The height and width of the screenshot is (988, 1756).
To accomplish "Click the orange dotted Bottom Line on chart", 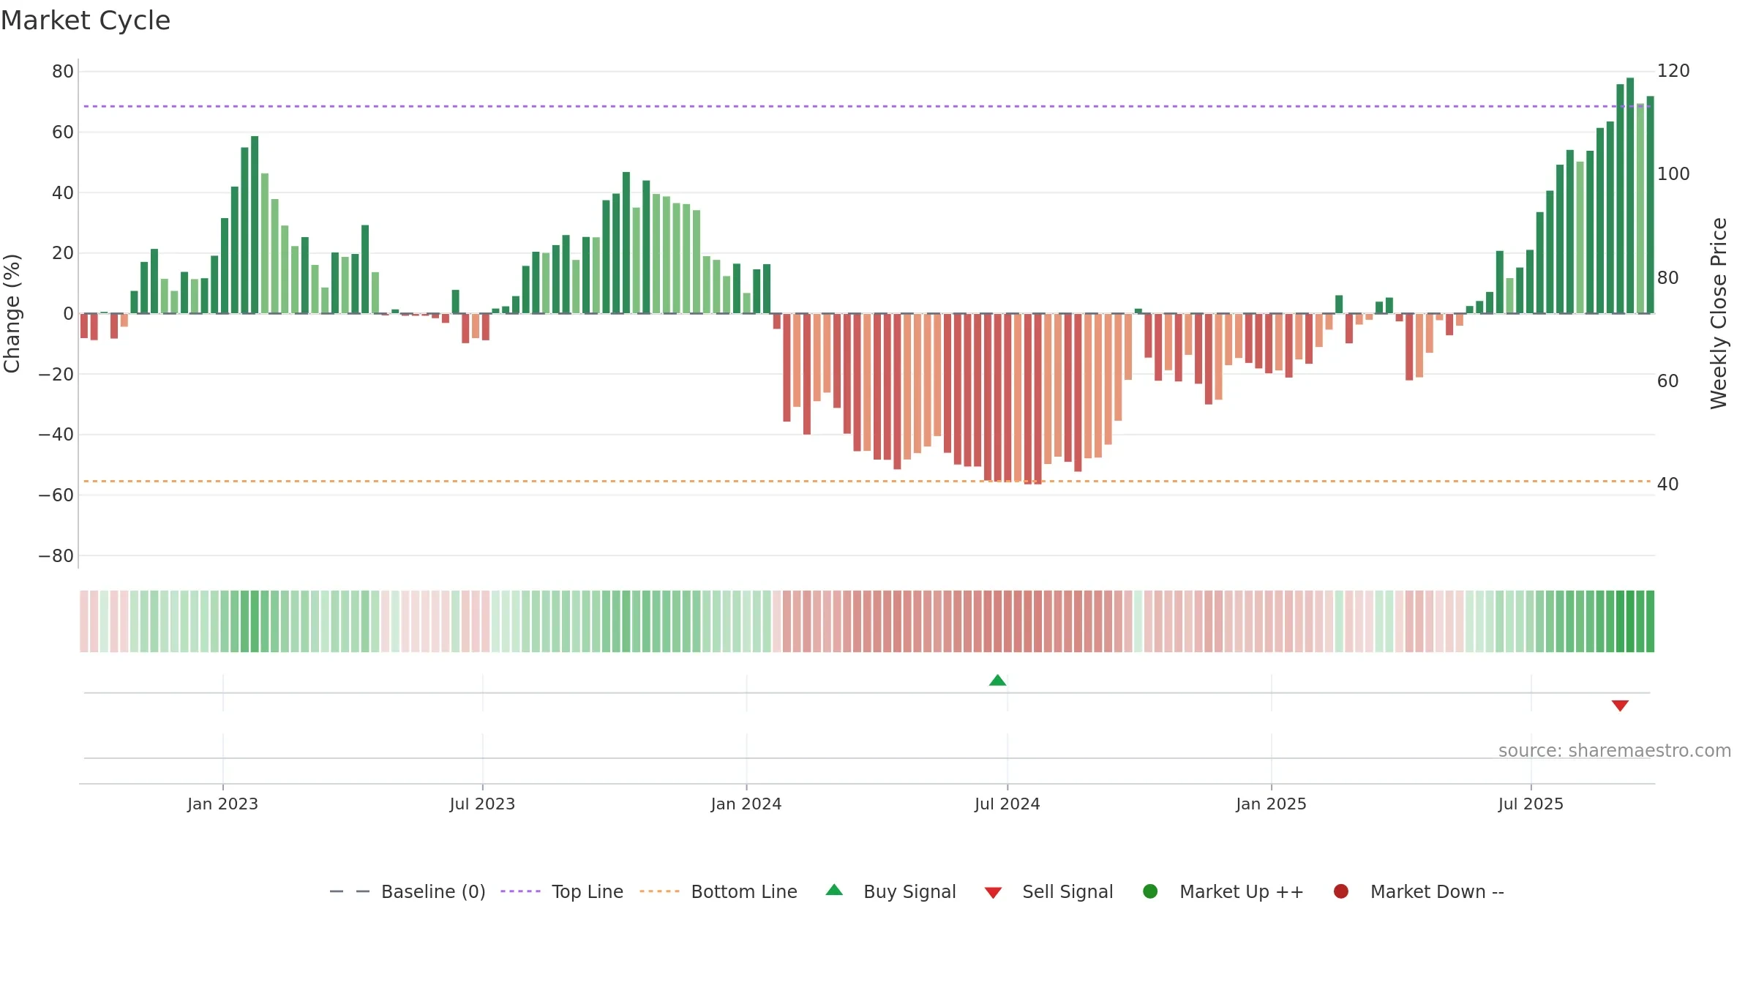I will pyautogui.click(x=867, y=481).
